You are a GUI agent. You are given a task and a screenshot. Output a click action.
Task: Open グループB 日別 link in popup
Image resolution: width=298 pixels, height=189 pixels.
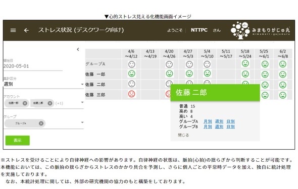pyautogui.click(x=230, y=127)
